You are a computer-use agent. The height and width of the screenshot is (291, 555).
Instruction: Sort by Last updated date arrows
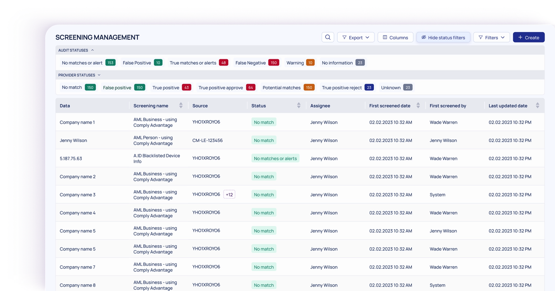537,105
